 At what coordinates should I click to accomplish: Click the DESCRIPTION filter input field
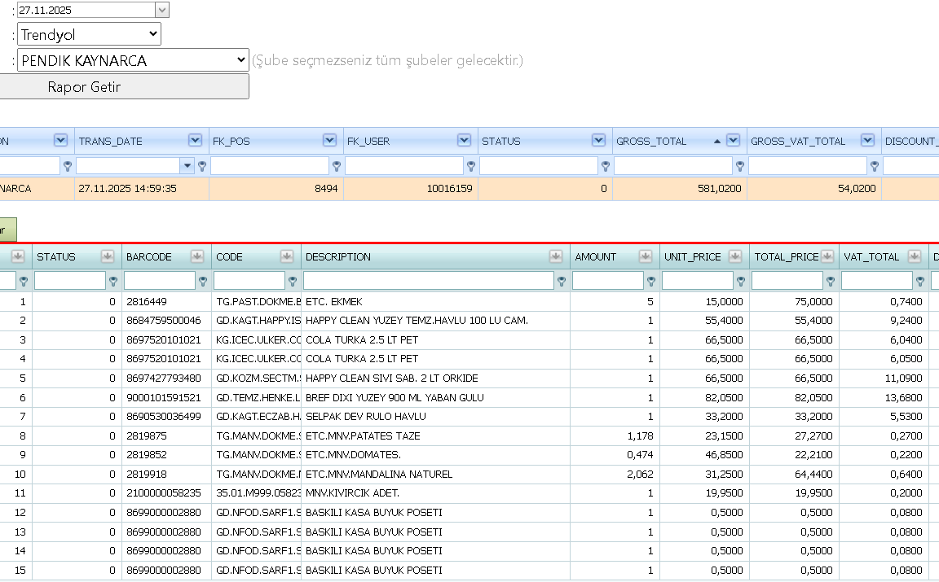click(428, 281)
